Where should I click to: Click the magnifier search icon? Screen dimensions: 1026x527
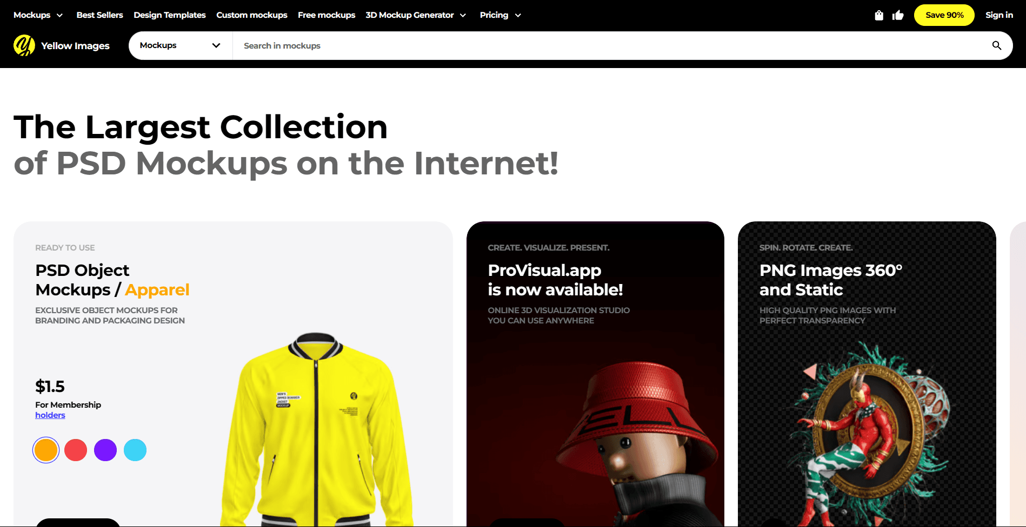click(997, 45)
